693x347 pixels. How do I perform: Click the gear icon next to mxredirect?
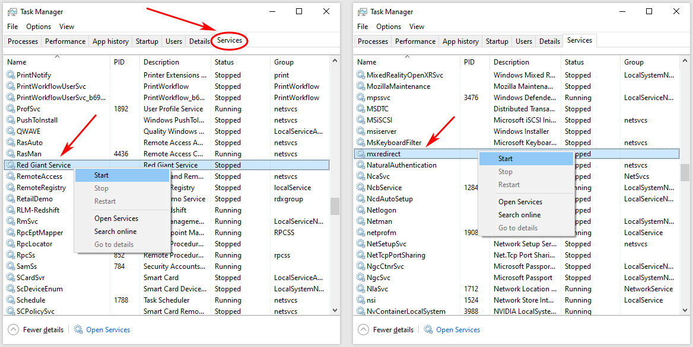point(360,154)
